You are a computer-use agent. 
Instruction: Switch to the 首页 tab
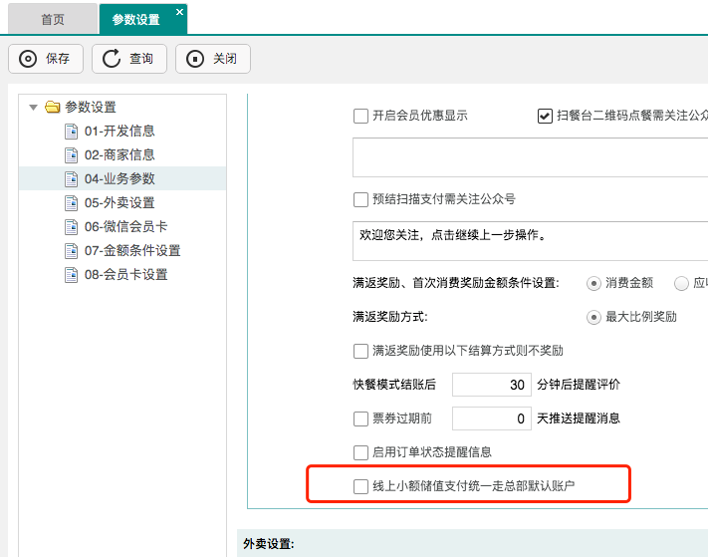point(54,20)
